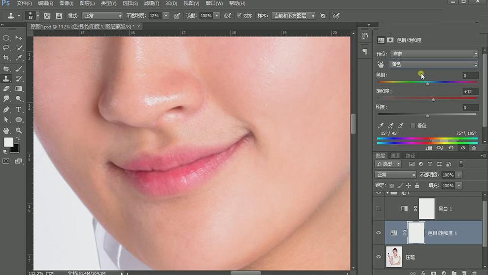Toggle the 对齐 (Aligned) checkbox
The height and width of the screenshot is (275, 488).
pos(239,16)
